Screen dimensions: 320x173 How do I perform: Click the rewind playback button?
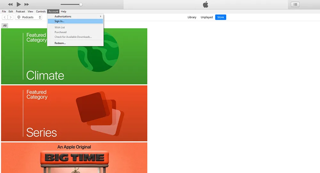tap(10, 4)
